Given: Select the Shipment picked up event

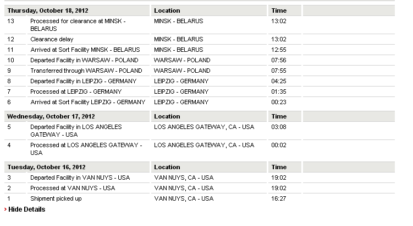Looking at the screenshot, I should [56, 198].
